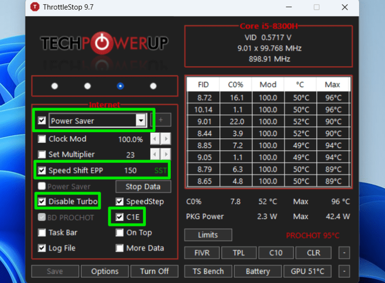Click the Stop Data button
The image size is (385, 283).
click(143, 186)
